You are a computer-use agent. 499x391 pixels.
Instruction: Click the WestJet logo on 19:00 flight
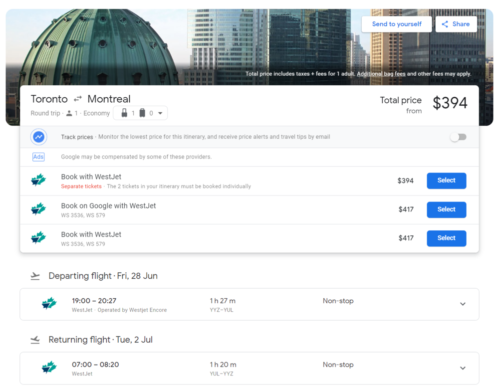[x=49, y=304]
